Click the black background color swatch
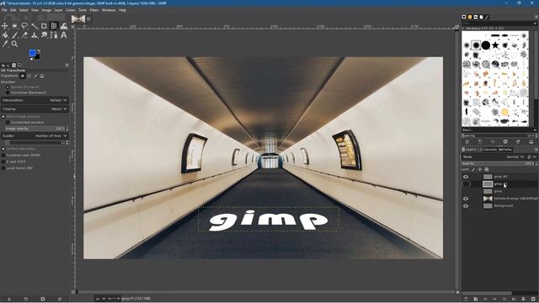Viewport: 539px width, 303px height. (37, 56)
